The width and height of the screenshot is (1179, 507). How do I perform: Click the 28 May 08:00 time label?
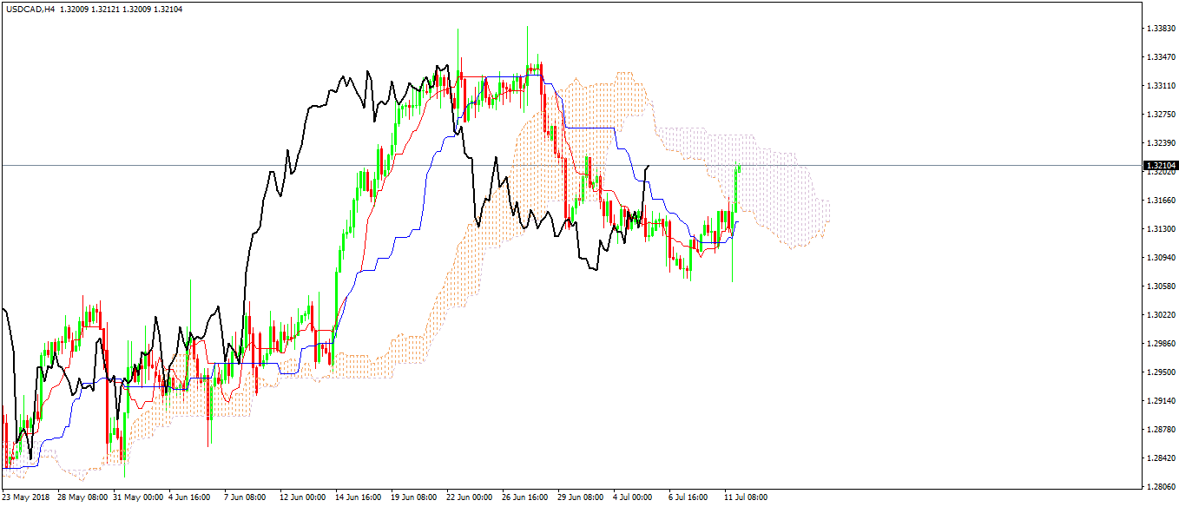coord(82,498)
